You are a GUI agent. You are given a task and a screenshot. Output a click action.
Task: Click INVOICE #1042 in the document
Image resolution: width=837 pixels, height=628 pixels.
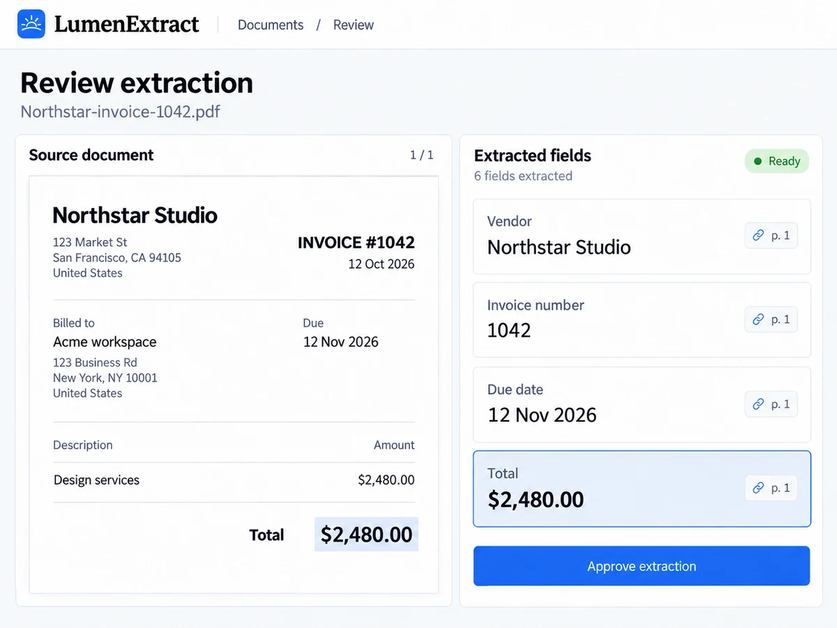(356, 243)
